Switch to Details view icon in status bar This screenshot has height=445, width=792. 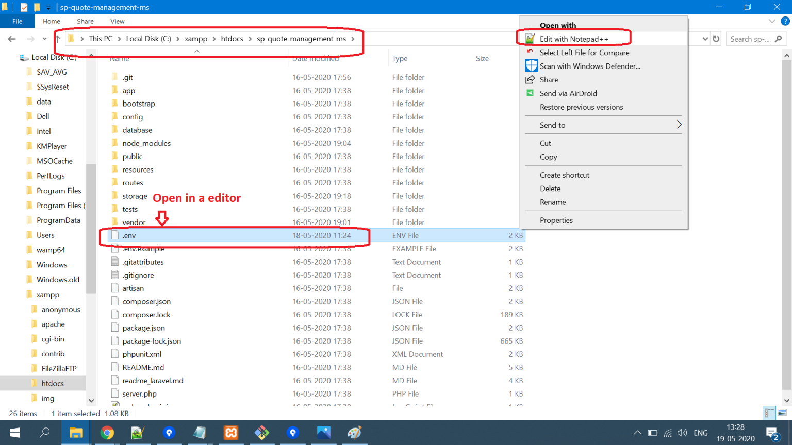pyautogui.click(x=769, y=413)
